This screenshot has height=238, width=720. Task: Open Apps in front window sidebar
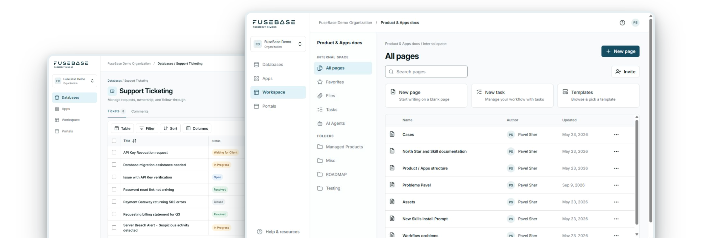278,79
